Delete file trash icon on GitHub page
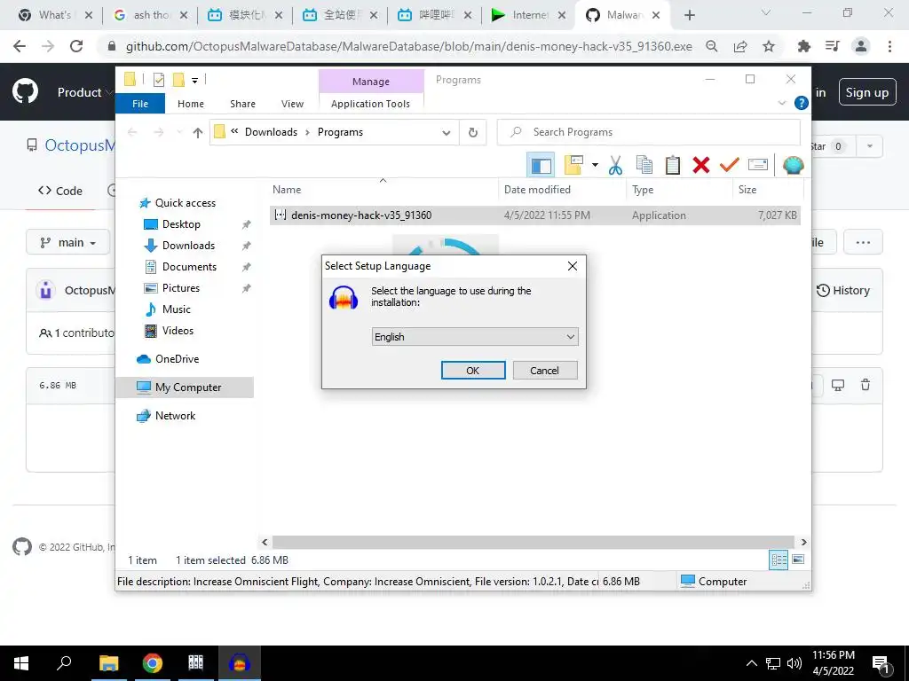This screenshot has height=681, width=909. (865, 385)
